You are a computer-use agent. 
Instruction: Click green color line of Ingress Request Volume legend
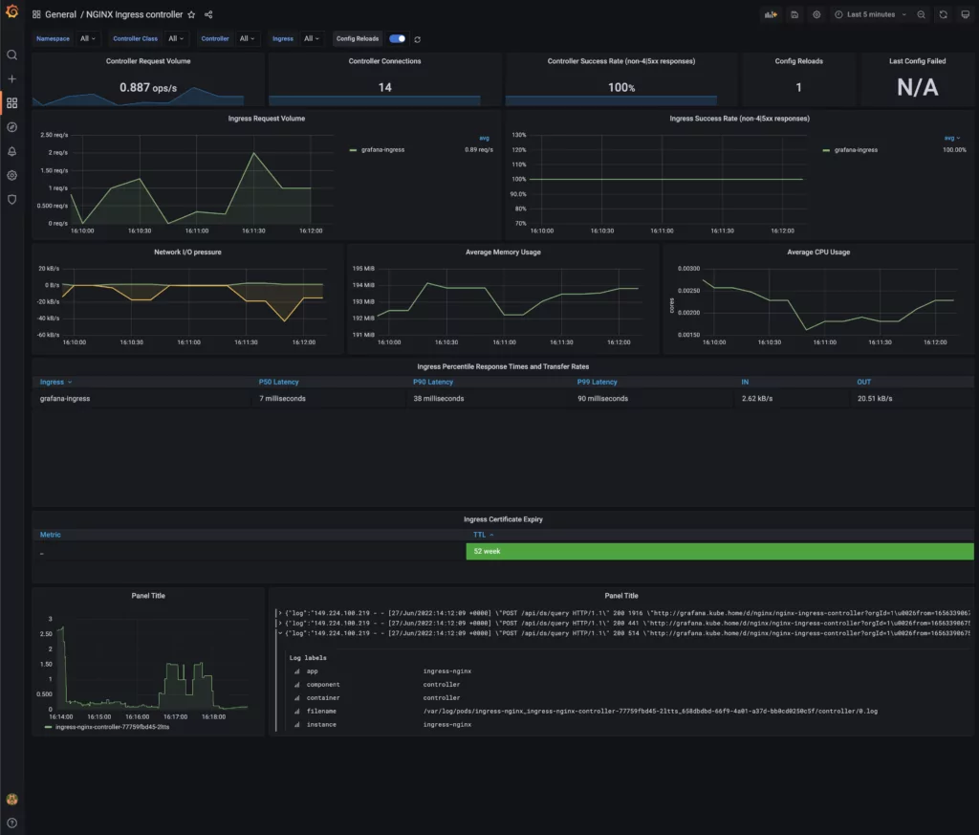pos(353,150)
